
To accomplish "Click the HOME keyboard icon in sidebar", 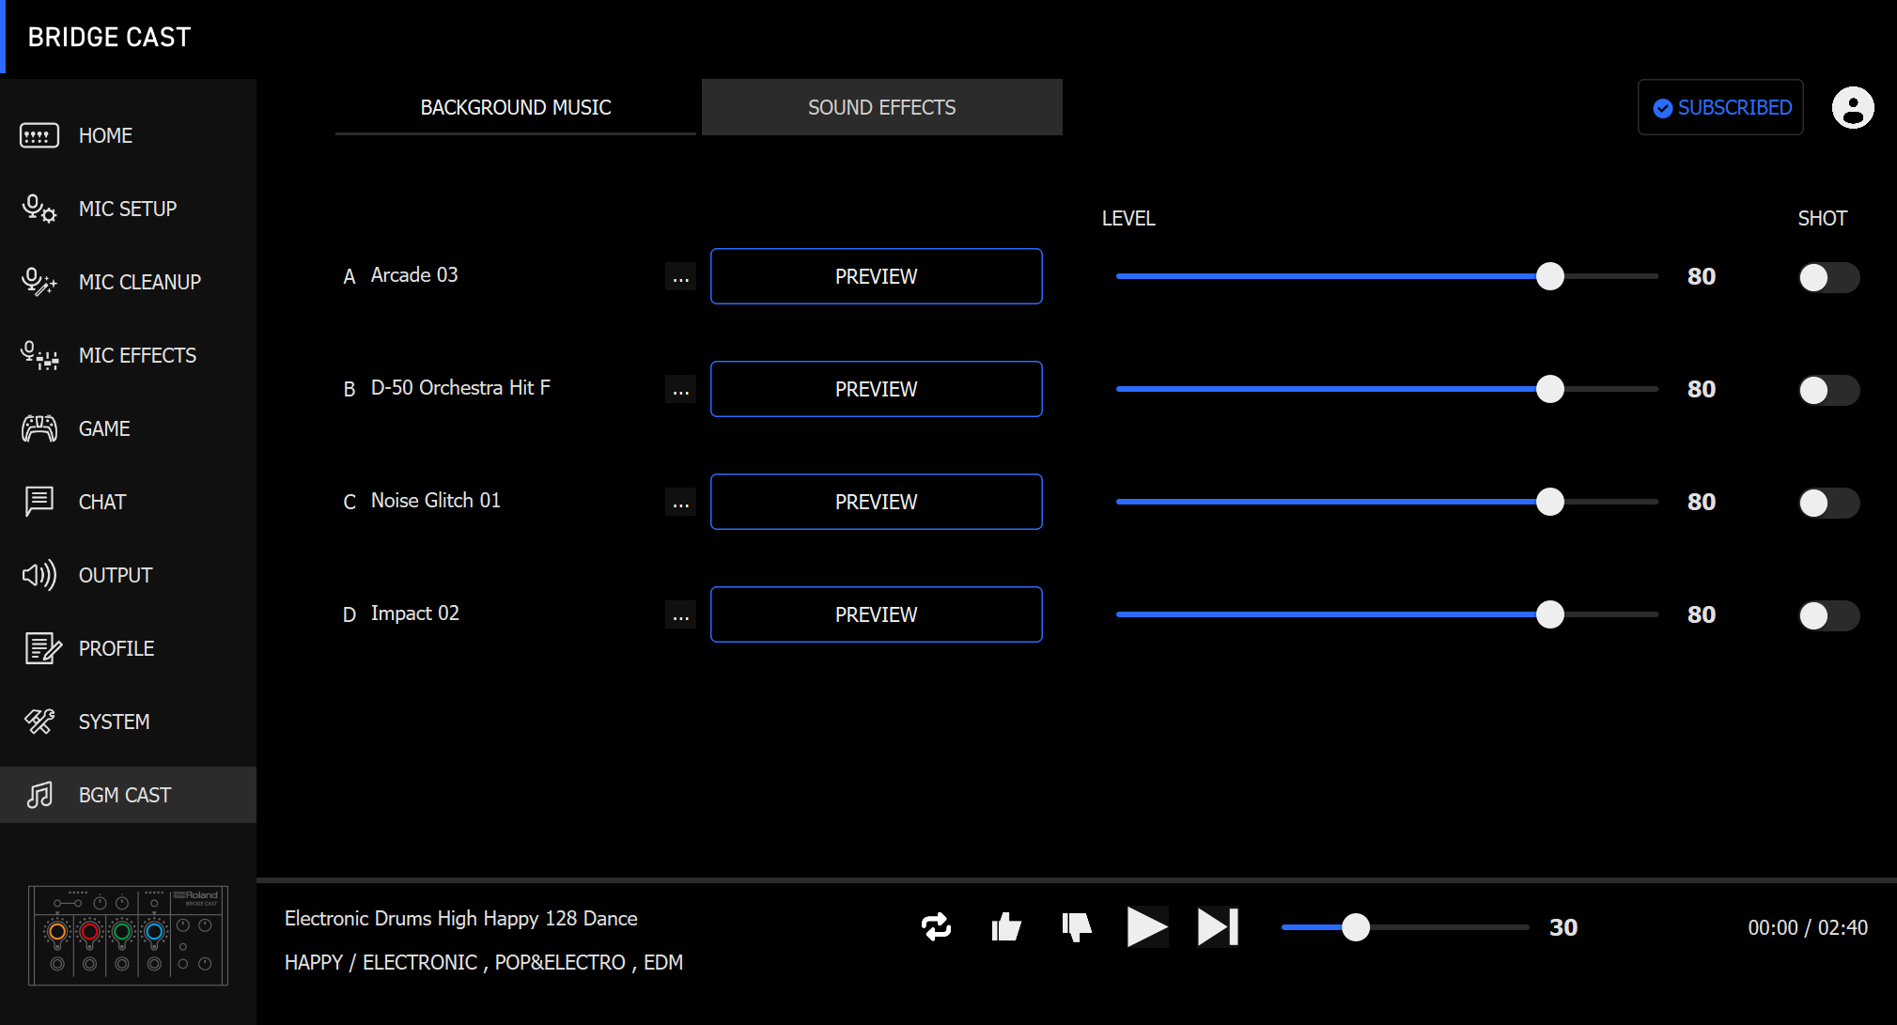I will coord(39,135).
